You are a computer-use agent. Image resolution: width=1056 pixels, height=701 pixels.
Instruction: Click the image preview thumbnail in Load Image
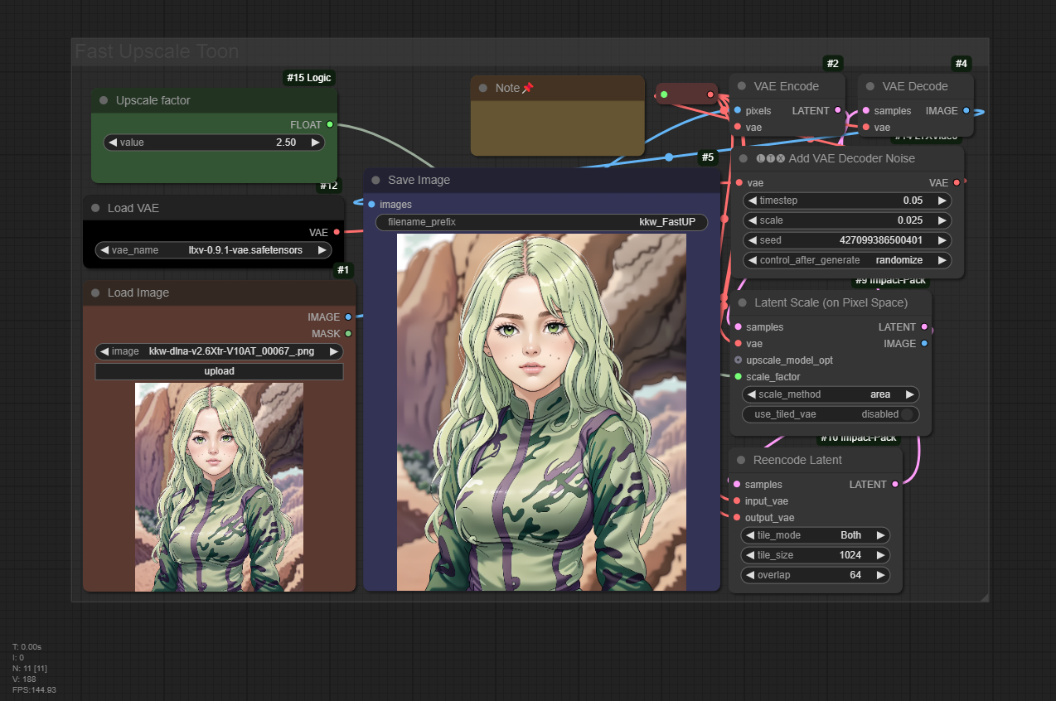(x=219, y=486)
